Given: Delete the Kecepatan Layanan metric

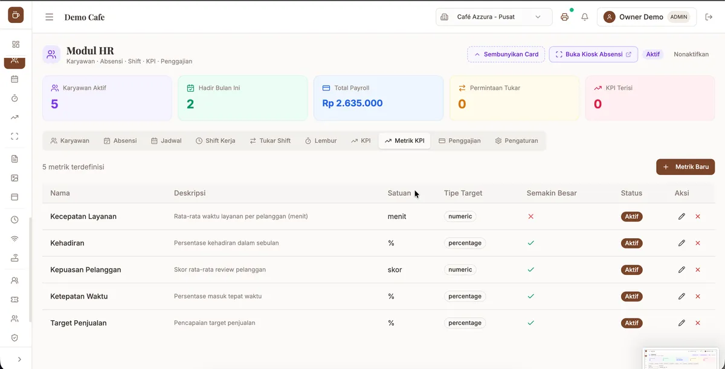Looking at the screenshot, I should [698, 216].
